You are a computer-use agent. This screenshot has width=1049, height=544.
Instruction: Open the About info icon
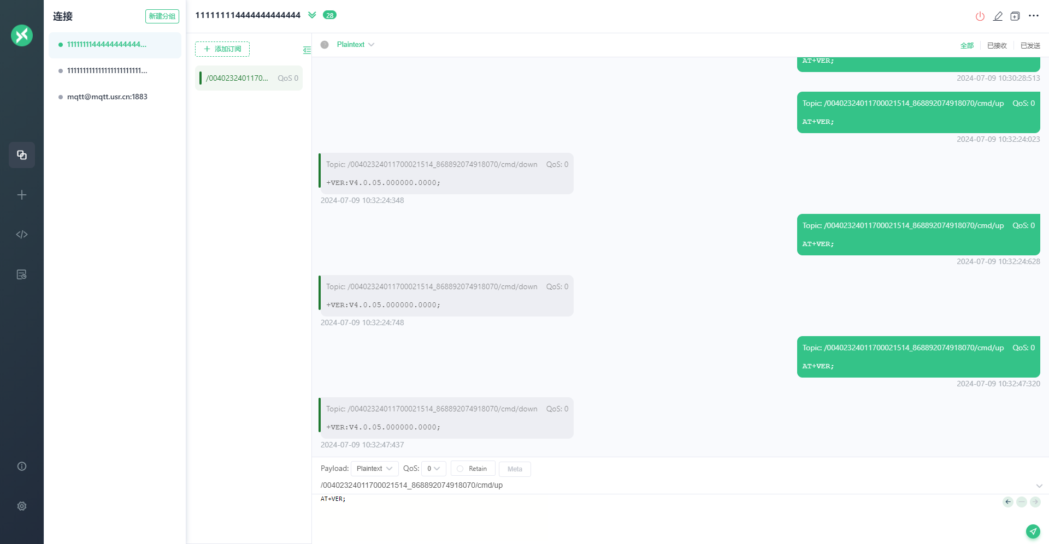coord(22,466)
